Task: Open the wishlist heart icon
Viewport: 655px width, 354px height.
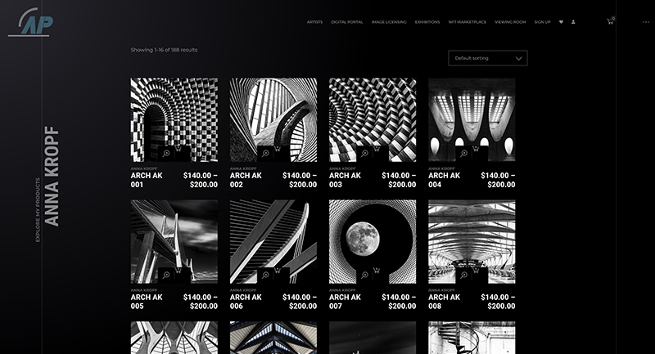Action: (561, 22)
